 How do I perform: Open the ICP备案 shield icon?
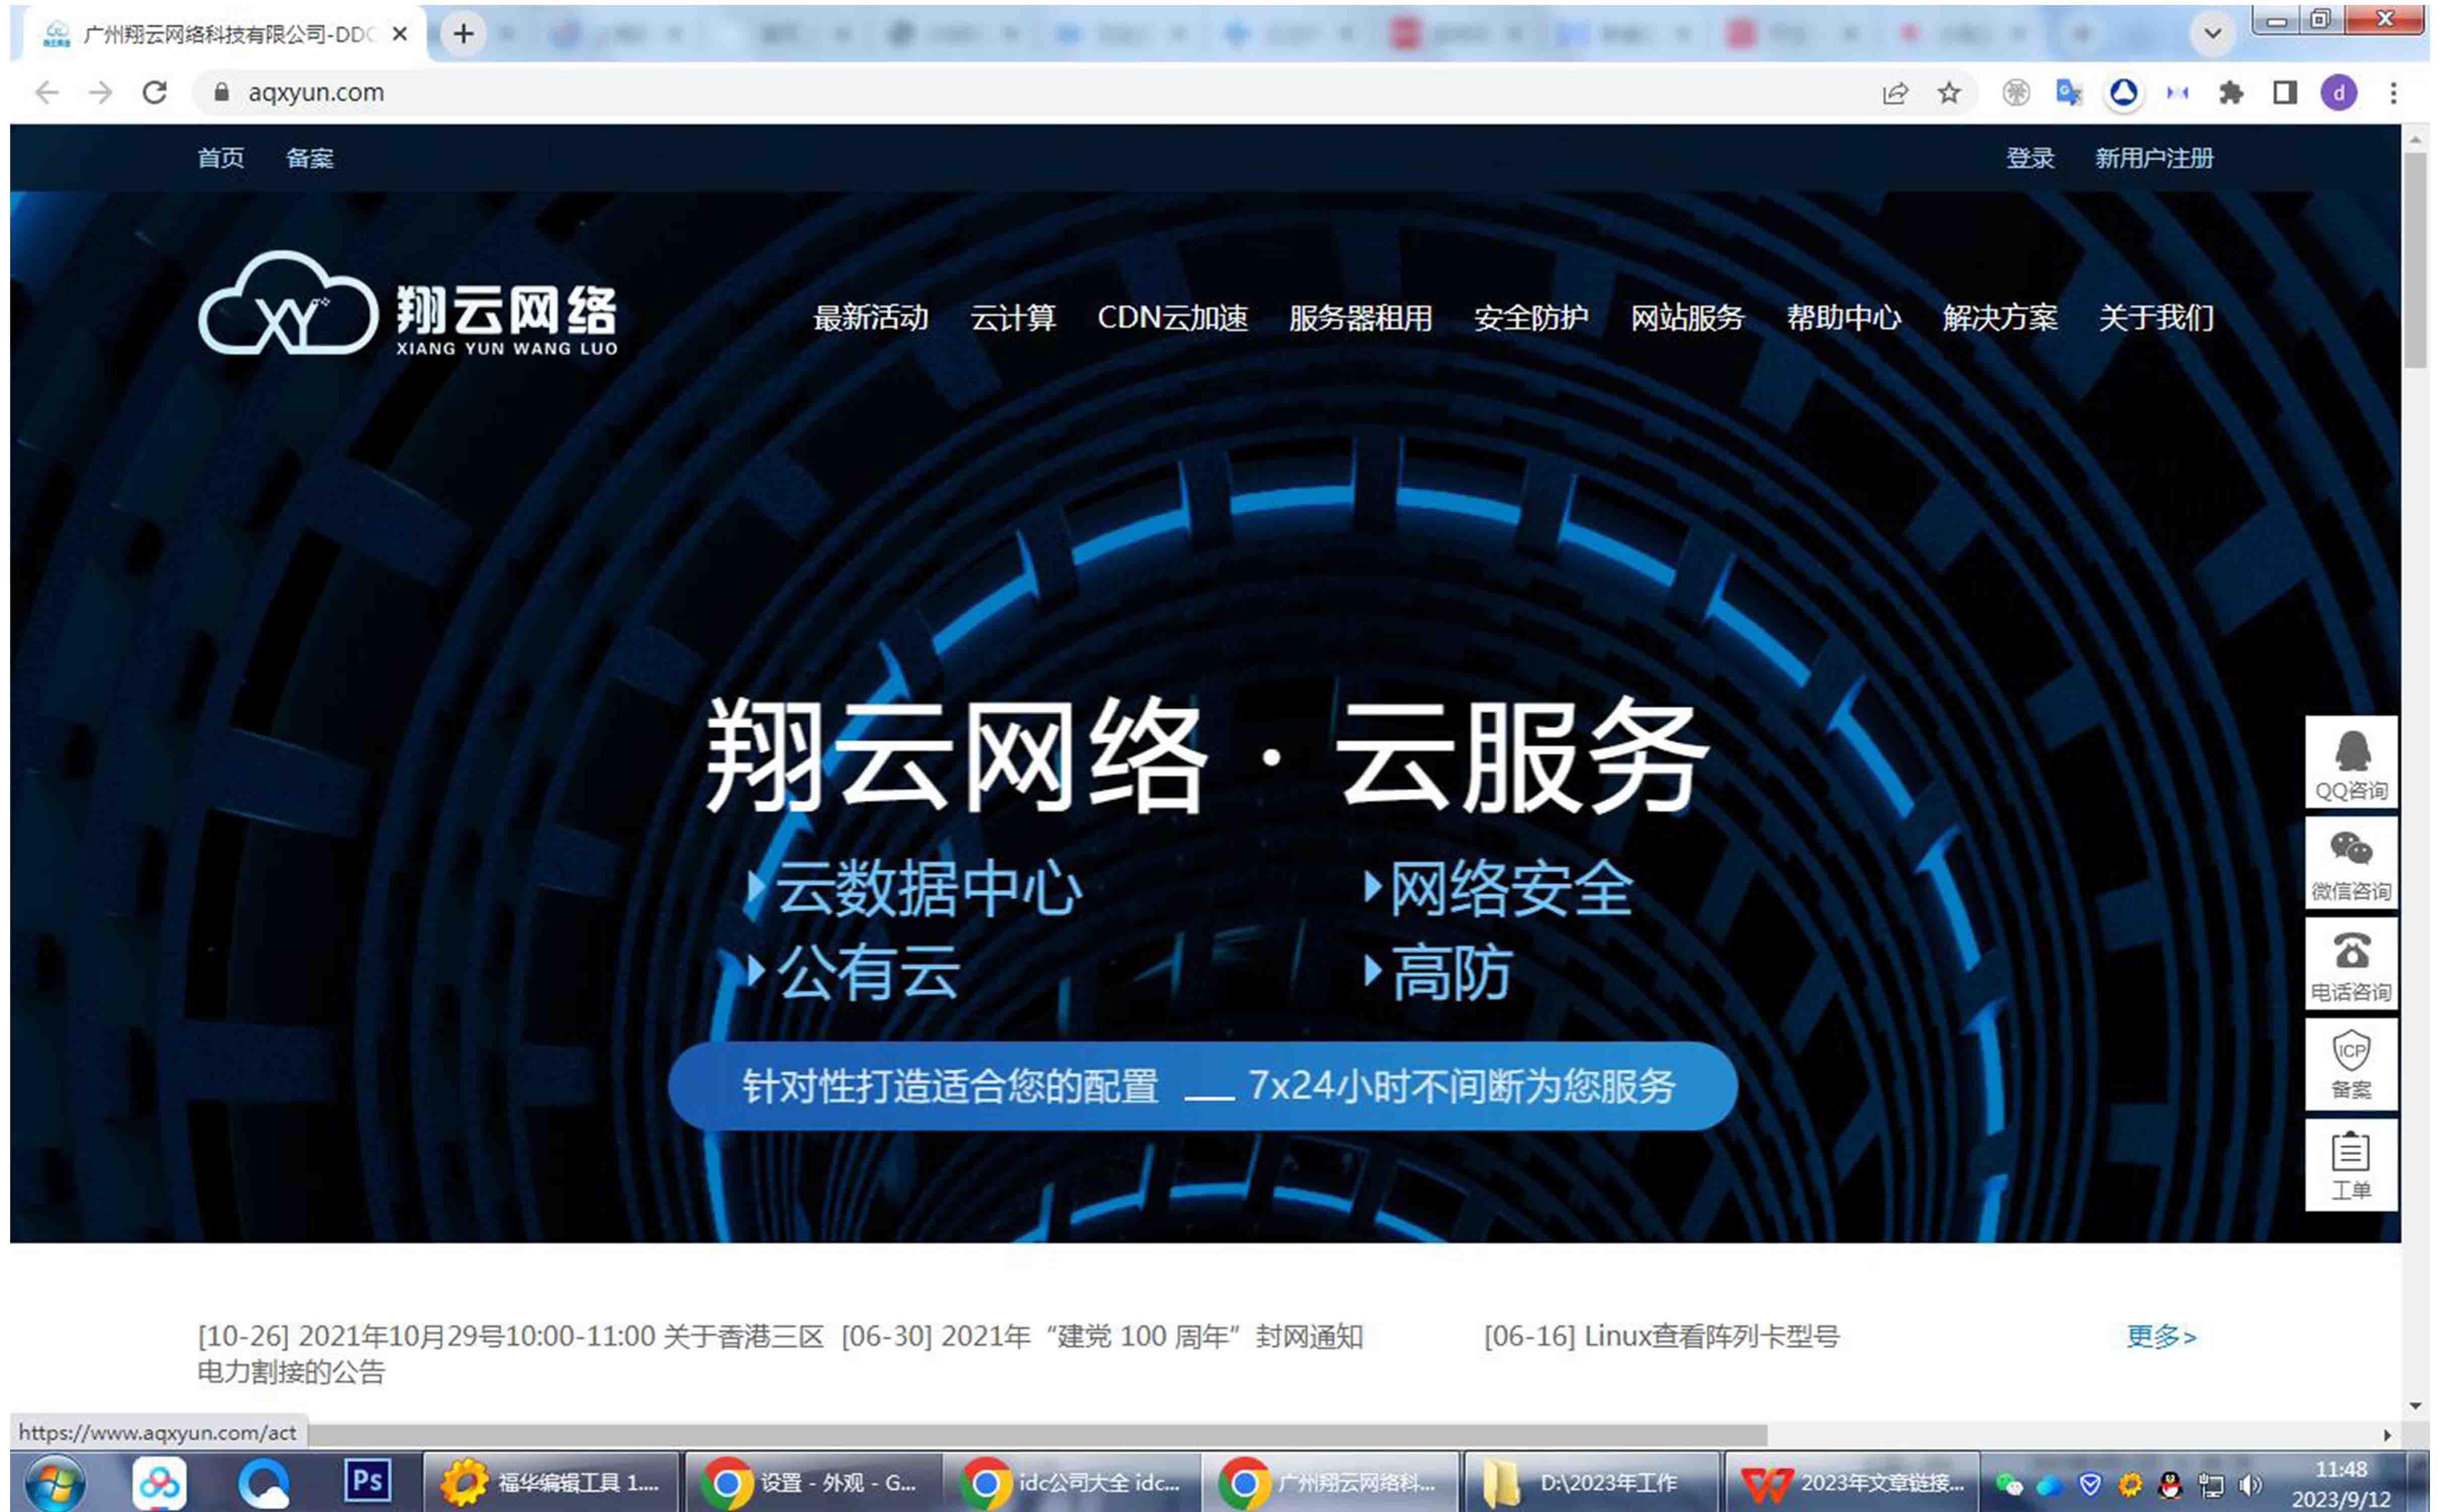(2350, 1063)
